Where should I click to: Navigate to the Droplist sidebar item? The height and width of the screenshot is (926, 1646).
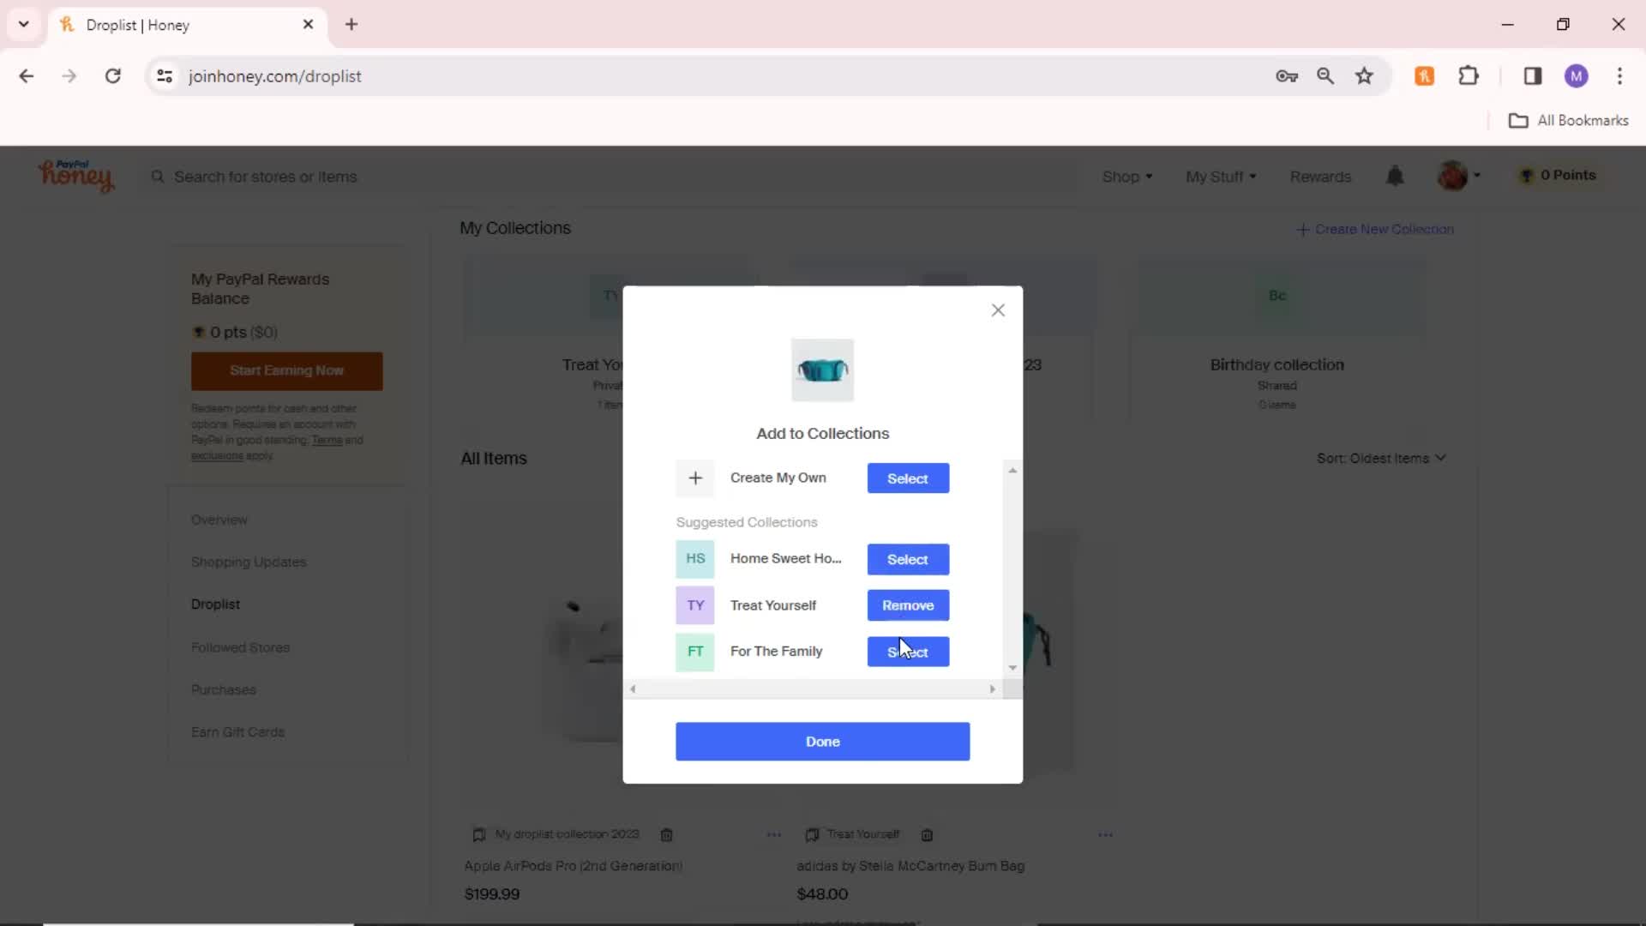(215, 604)
